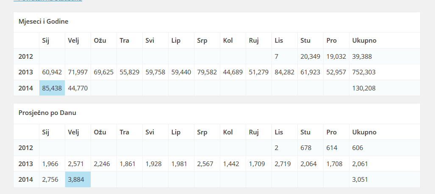The image size is (435, 194).
Task: Select the highlighted 3,884 cell
Action: (77, 180)
